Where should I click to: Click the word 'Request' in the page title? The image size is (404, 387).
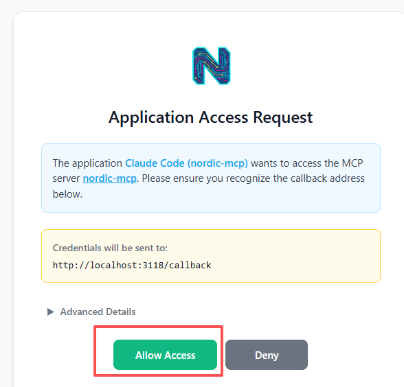pyautogui.click(x=283, y=117)
